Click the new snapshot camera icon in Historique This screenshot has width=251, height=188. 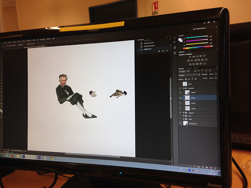pyautogui.click(x=163, y=51)
